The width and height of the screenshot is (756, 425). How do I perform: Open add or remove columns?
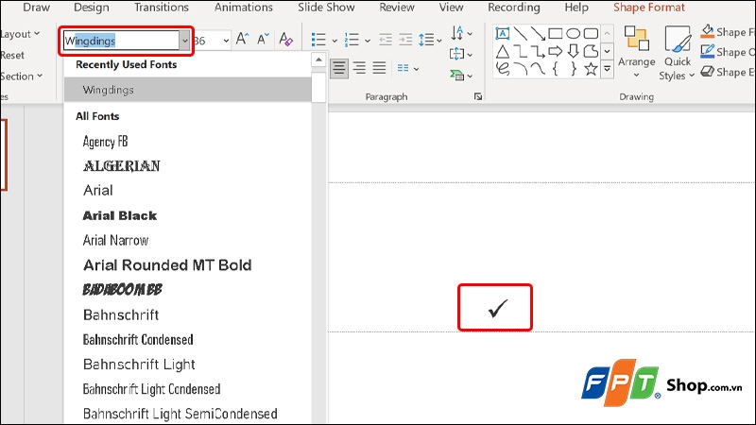[x=408, y=68]
